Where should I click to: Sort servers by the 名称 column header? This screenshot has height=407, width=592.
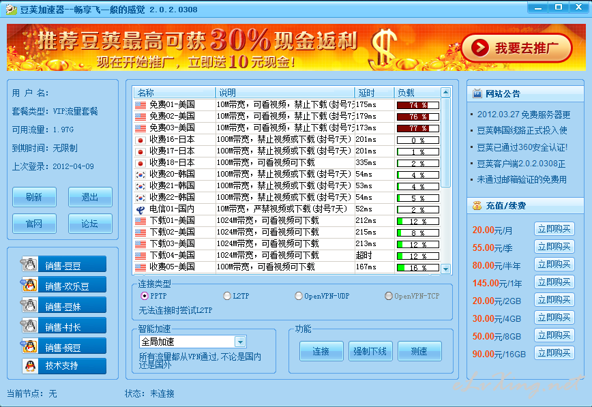tap(174, 93)
